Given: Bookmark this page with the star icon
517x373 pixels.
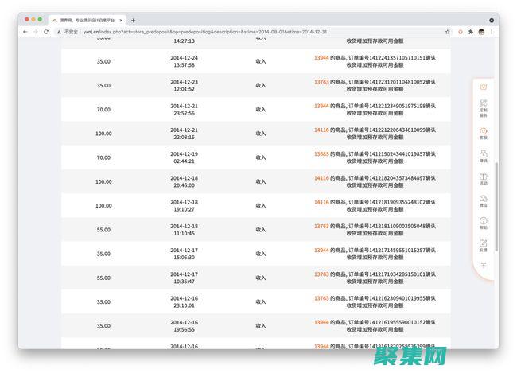Looking at the screenshot, I should [x=448, y=32].
